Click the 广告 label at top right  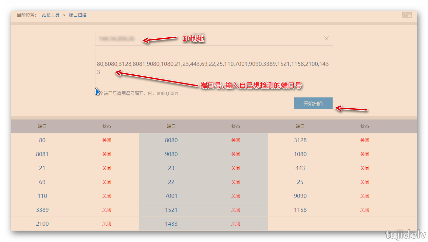coord(407,15)
